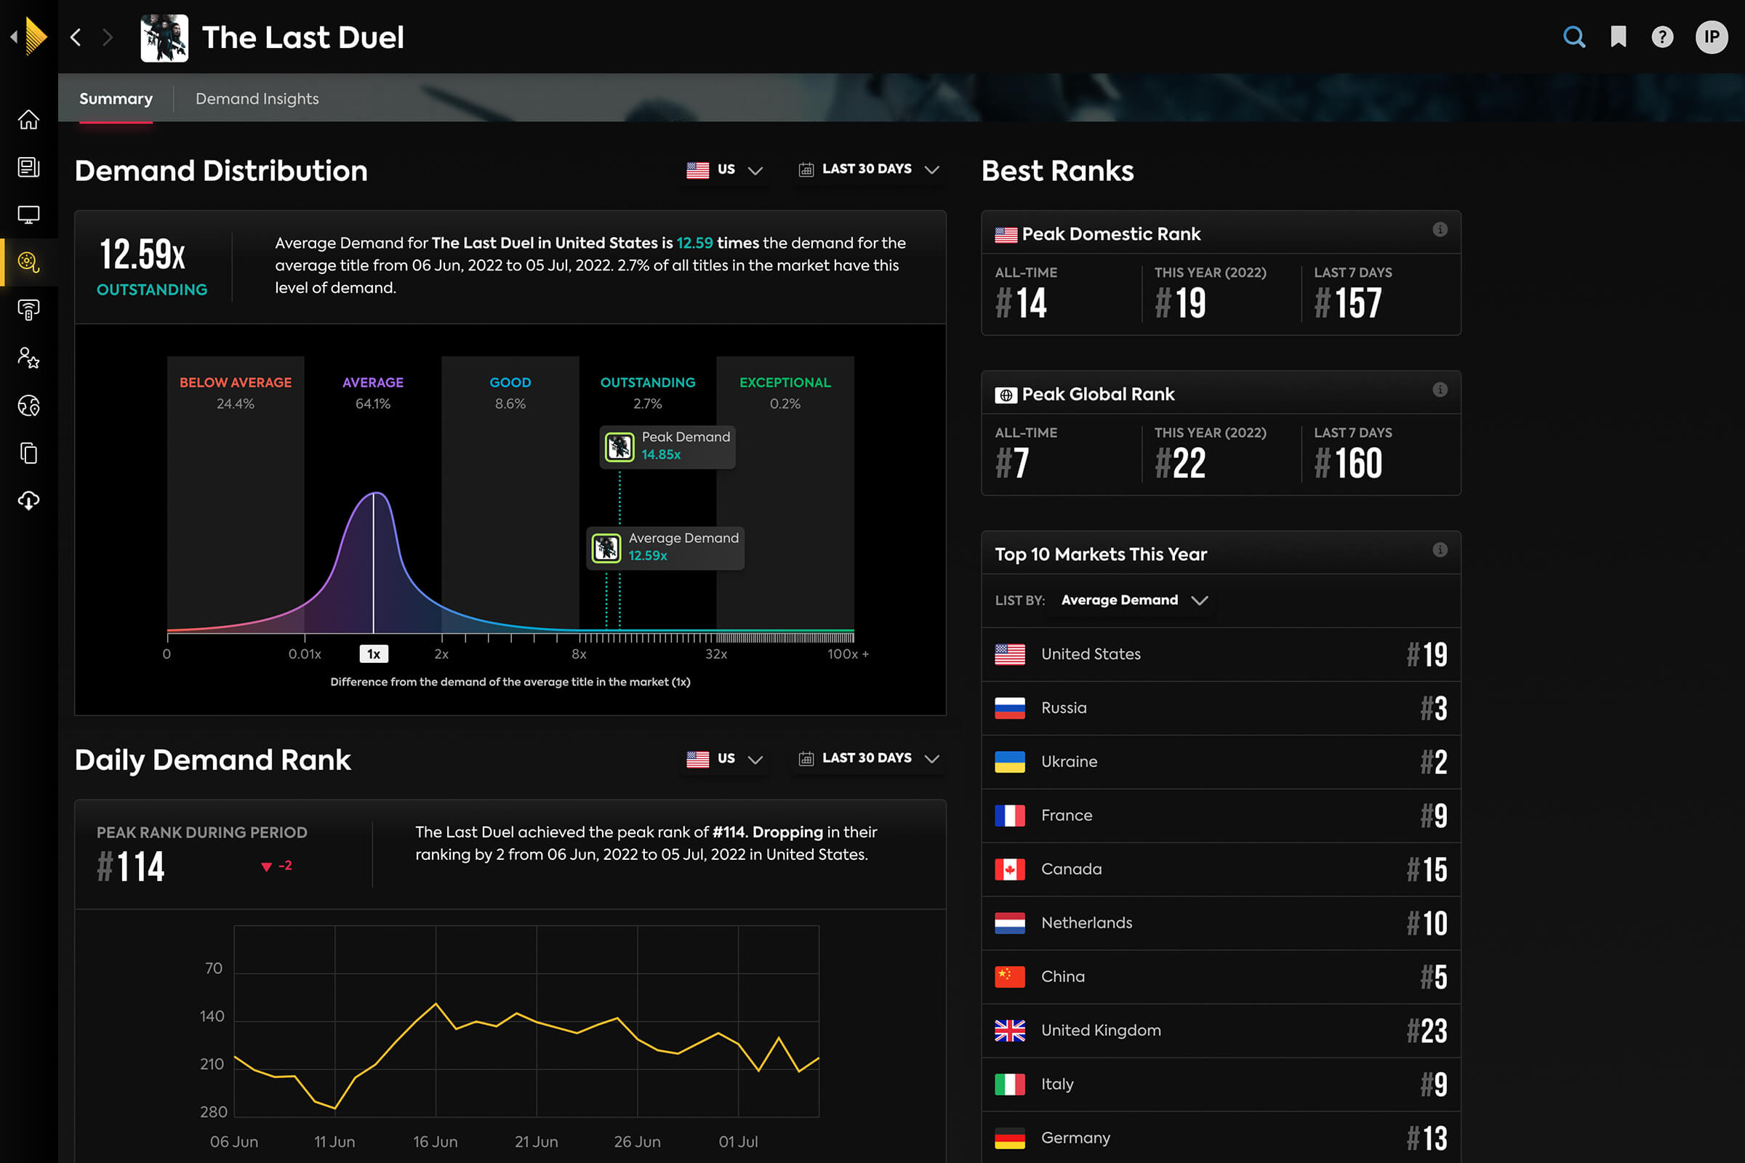Open help via the question mark icon

pyautogui.click(x=1663, y=36)
